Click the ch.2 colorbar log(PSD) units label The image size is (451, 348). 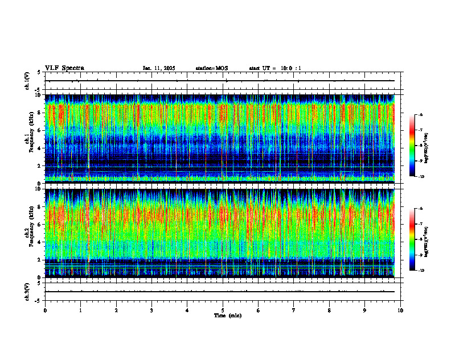427,242
